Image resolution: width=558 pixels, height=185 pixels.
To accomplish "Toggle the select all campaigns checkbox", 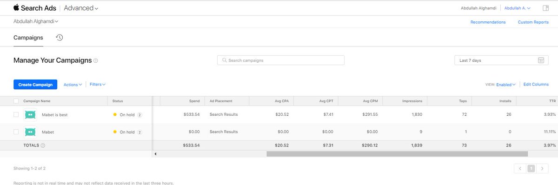I will (16, 101).
